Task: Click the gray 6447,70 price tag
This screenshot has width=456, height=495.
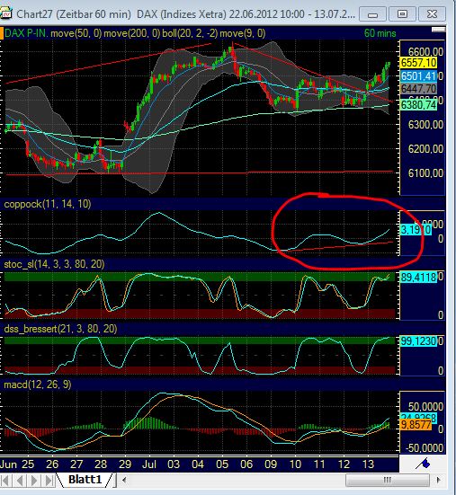Action: coord(418,89)
